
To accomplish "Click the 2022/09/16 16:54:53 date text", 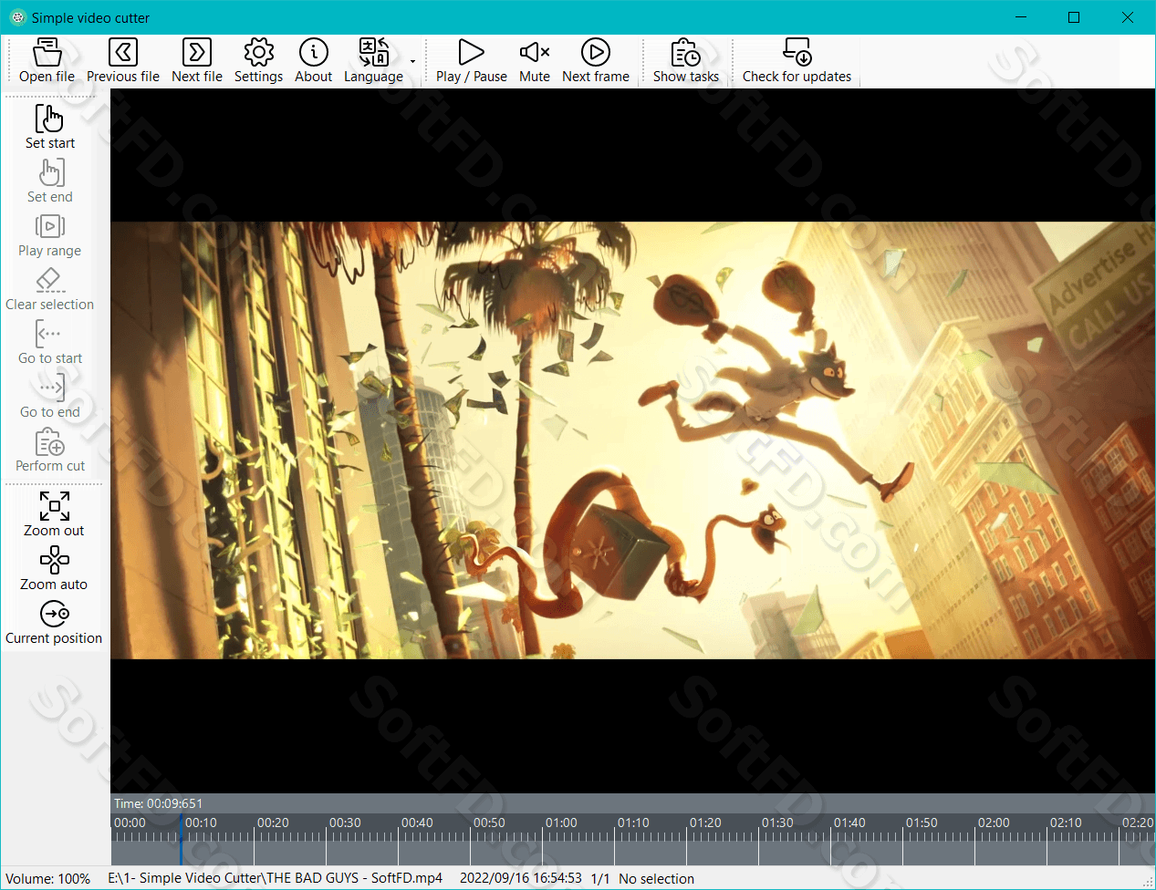I will click(521, 878).
